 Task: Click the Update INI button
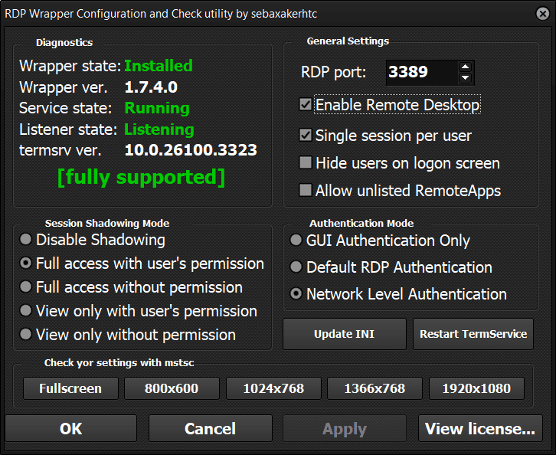pyautogui.click(x=345, y=334)
